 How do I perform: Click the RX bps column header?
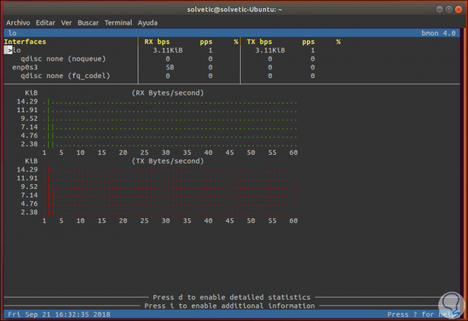(x=157, y=42)
